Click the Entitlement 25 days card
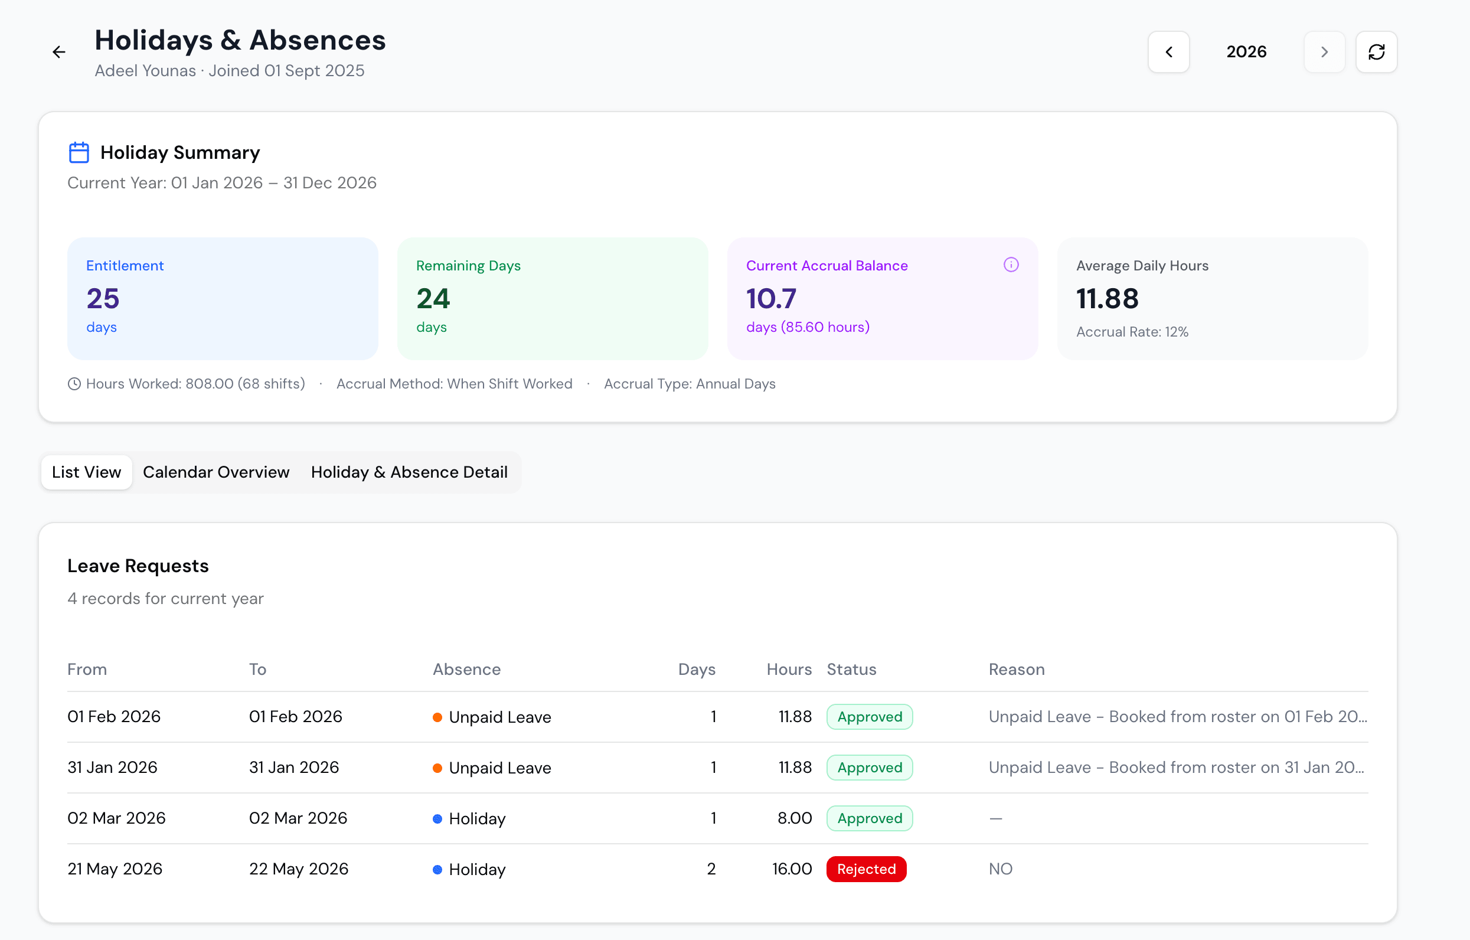Viewport: 1470px width, 940px height. point(223,299)
